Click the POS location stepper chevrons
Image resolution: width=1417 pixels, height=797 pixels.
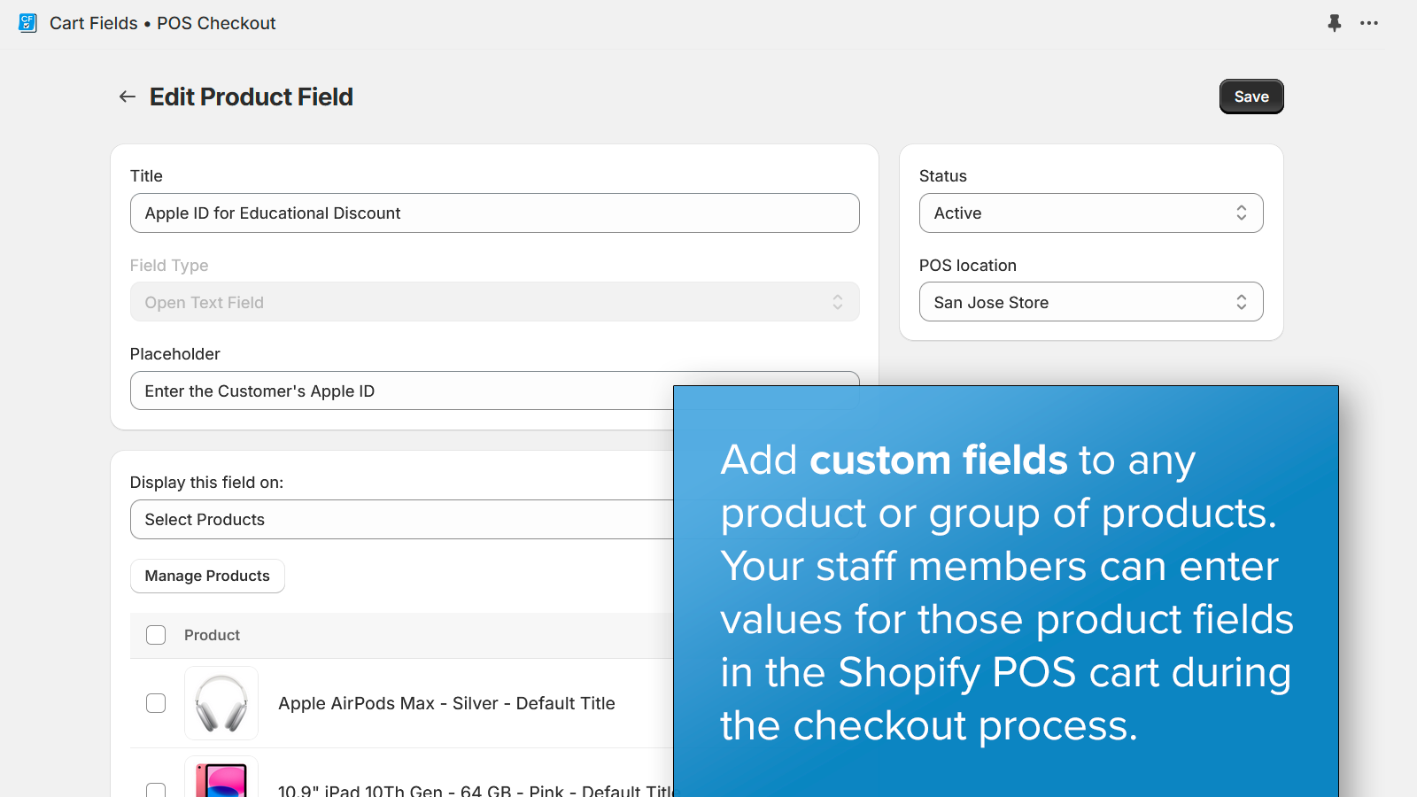pyautogui.click(x=1243, y=302)
